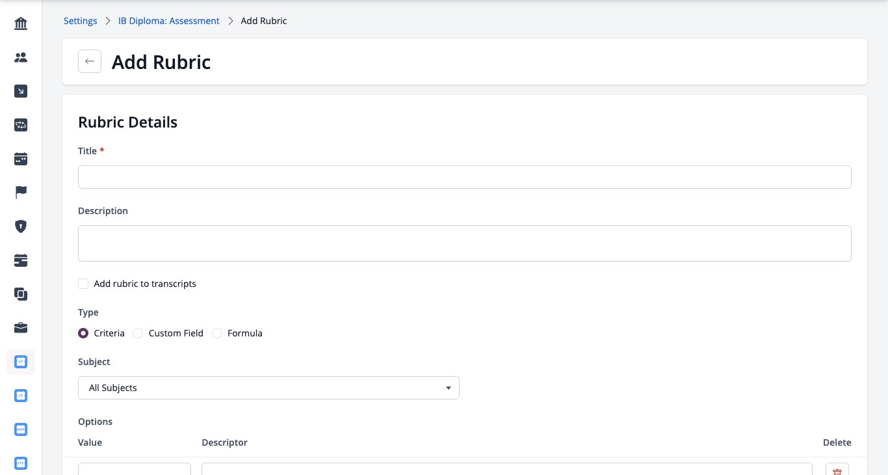888x475 pixels.
Task: Open the flag icon in sidebar
Action: coord(21,193)
